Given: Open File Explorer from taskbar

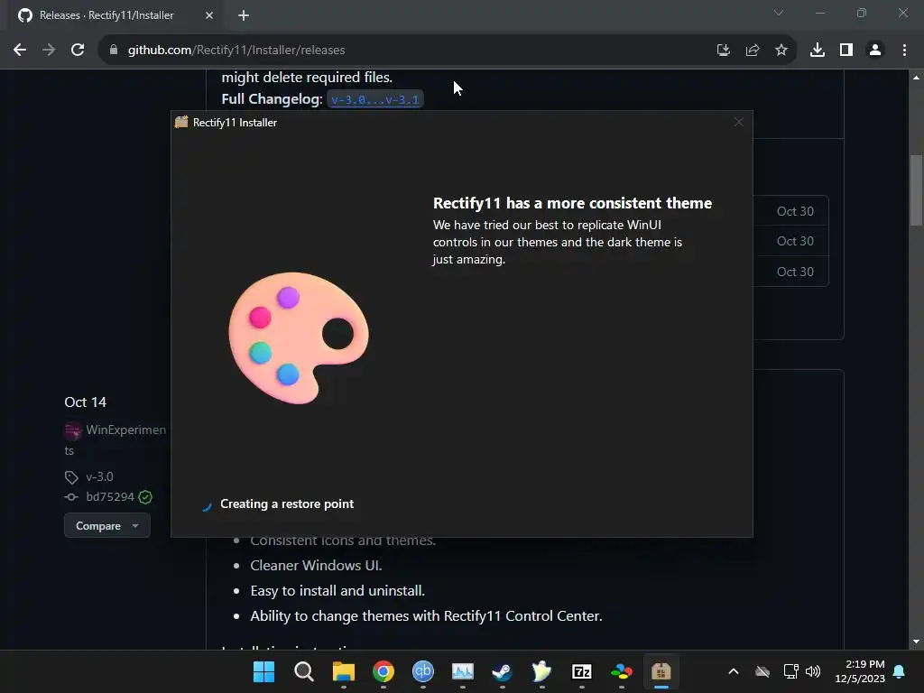Looking at the screenshot, I should (x=344, y=671).
